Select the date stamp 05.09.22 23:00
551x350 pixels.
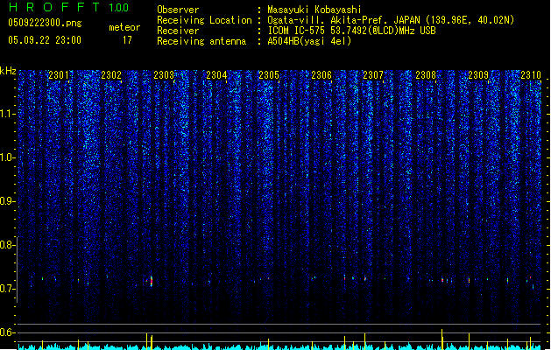[x=45, y=40]
